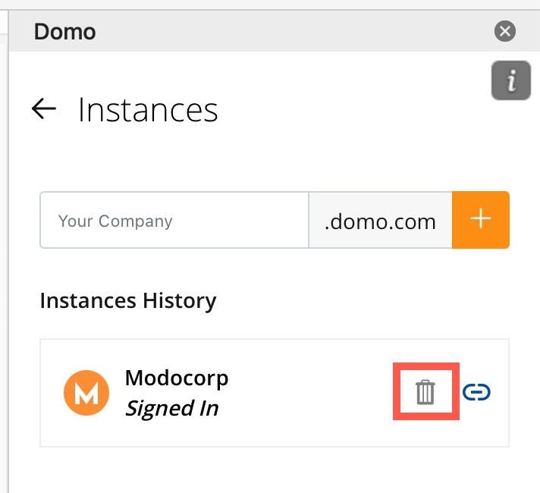Open the Modocorp link icon

(476, 392)
